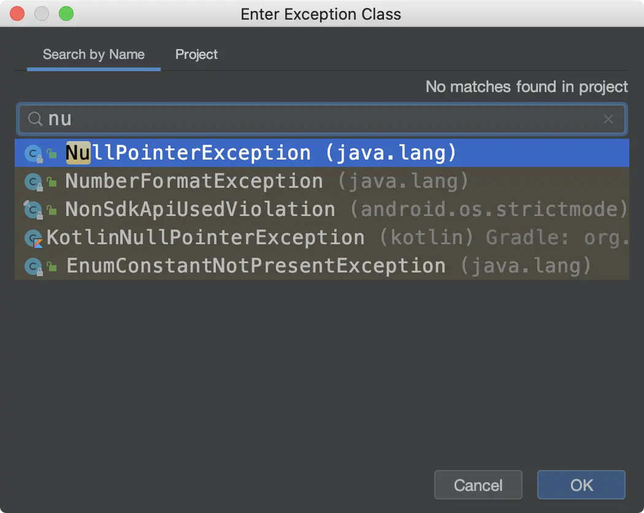Click the NonSdkApiUsedViolation class icon

[33, 210]
